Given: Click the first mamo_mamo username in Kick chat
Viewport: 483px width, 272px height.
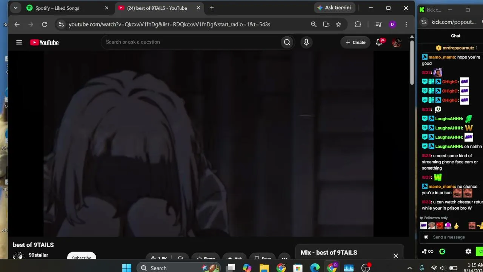Looking at the screenshot, I should (442, 57).
